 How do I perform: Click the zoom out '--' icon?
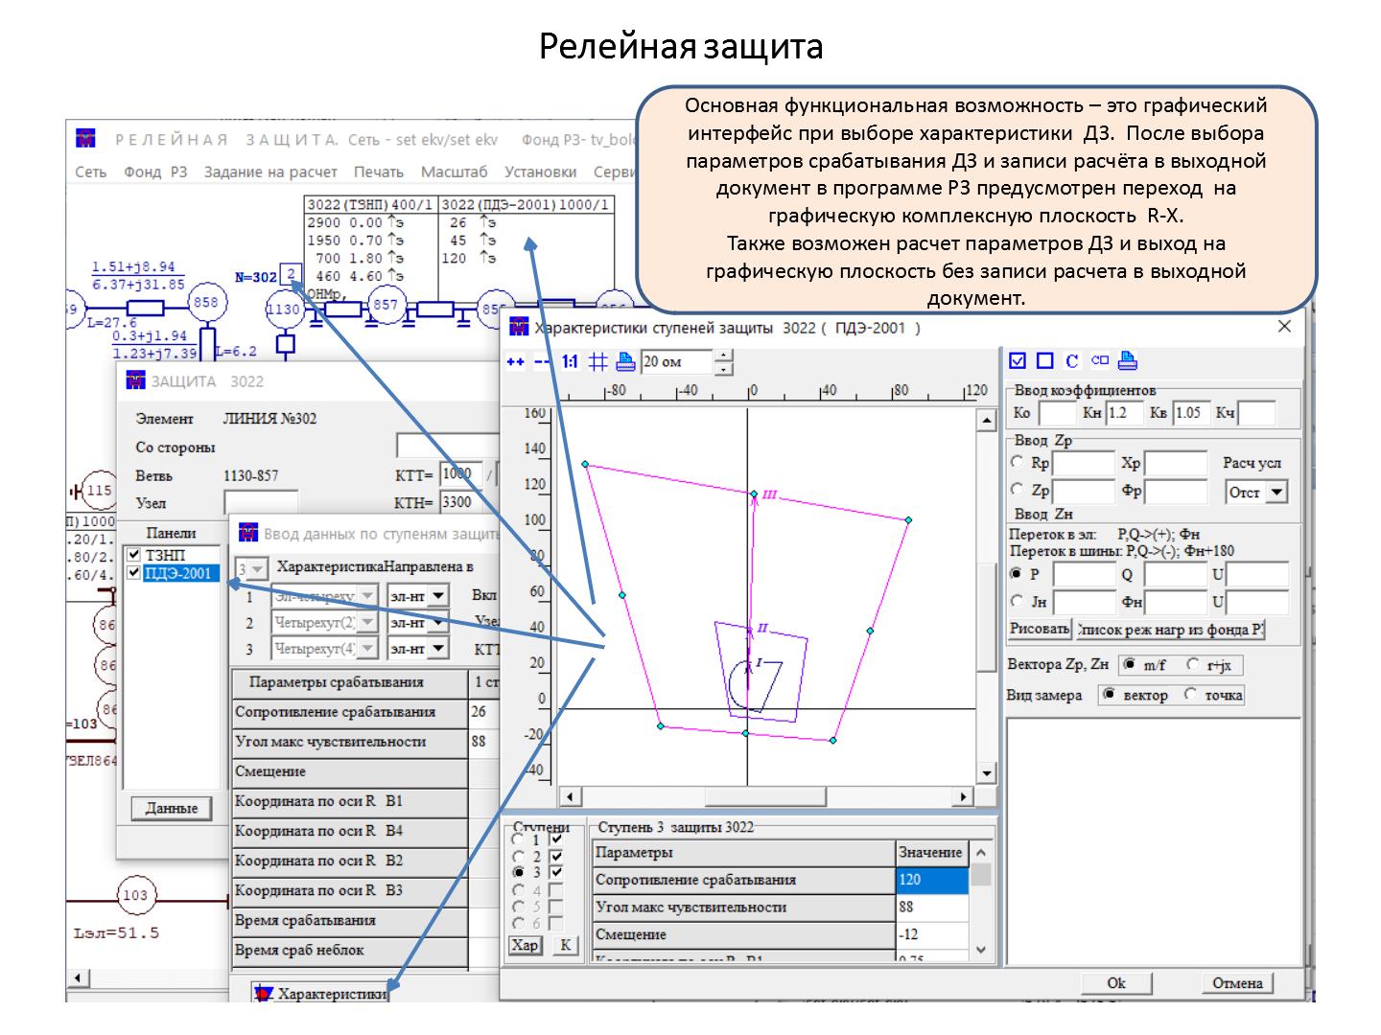click(x=542, y=362)
